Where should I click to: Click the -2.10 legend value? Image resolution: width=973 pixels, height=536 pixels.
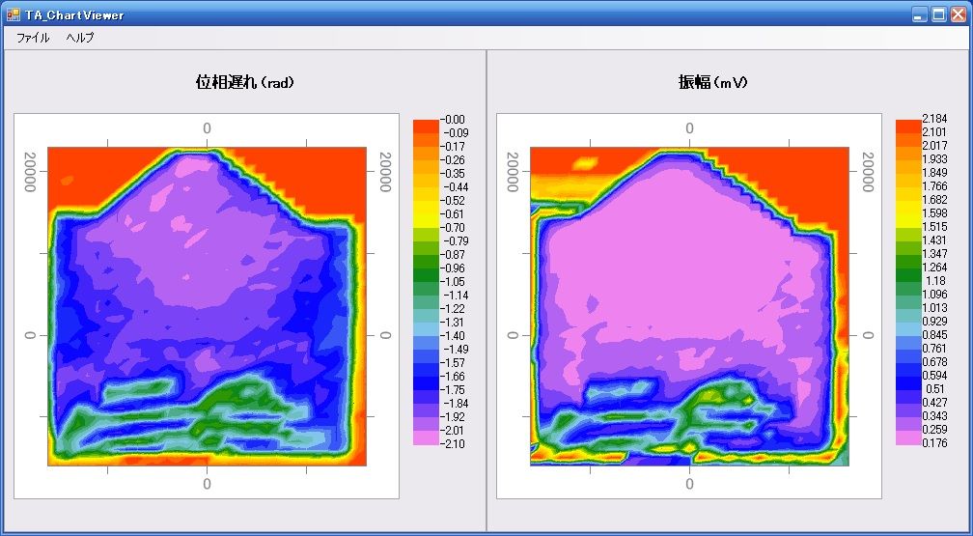click(452, 444)
